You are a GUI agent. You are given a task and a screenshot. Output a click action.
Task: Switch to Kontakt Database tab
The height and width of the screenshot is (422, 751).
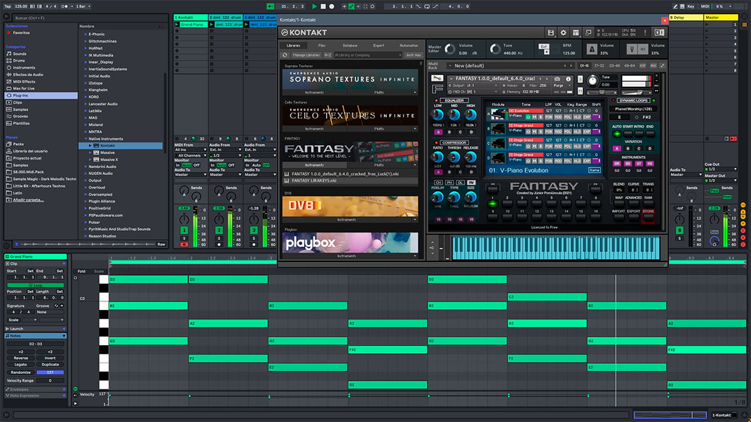(350, 46)
